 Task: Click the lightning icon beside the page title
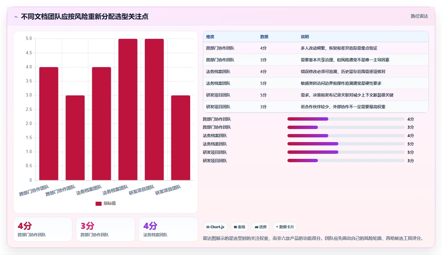pos(16,16)
